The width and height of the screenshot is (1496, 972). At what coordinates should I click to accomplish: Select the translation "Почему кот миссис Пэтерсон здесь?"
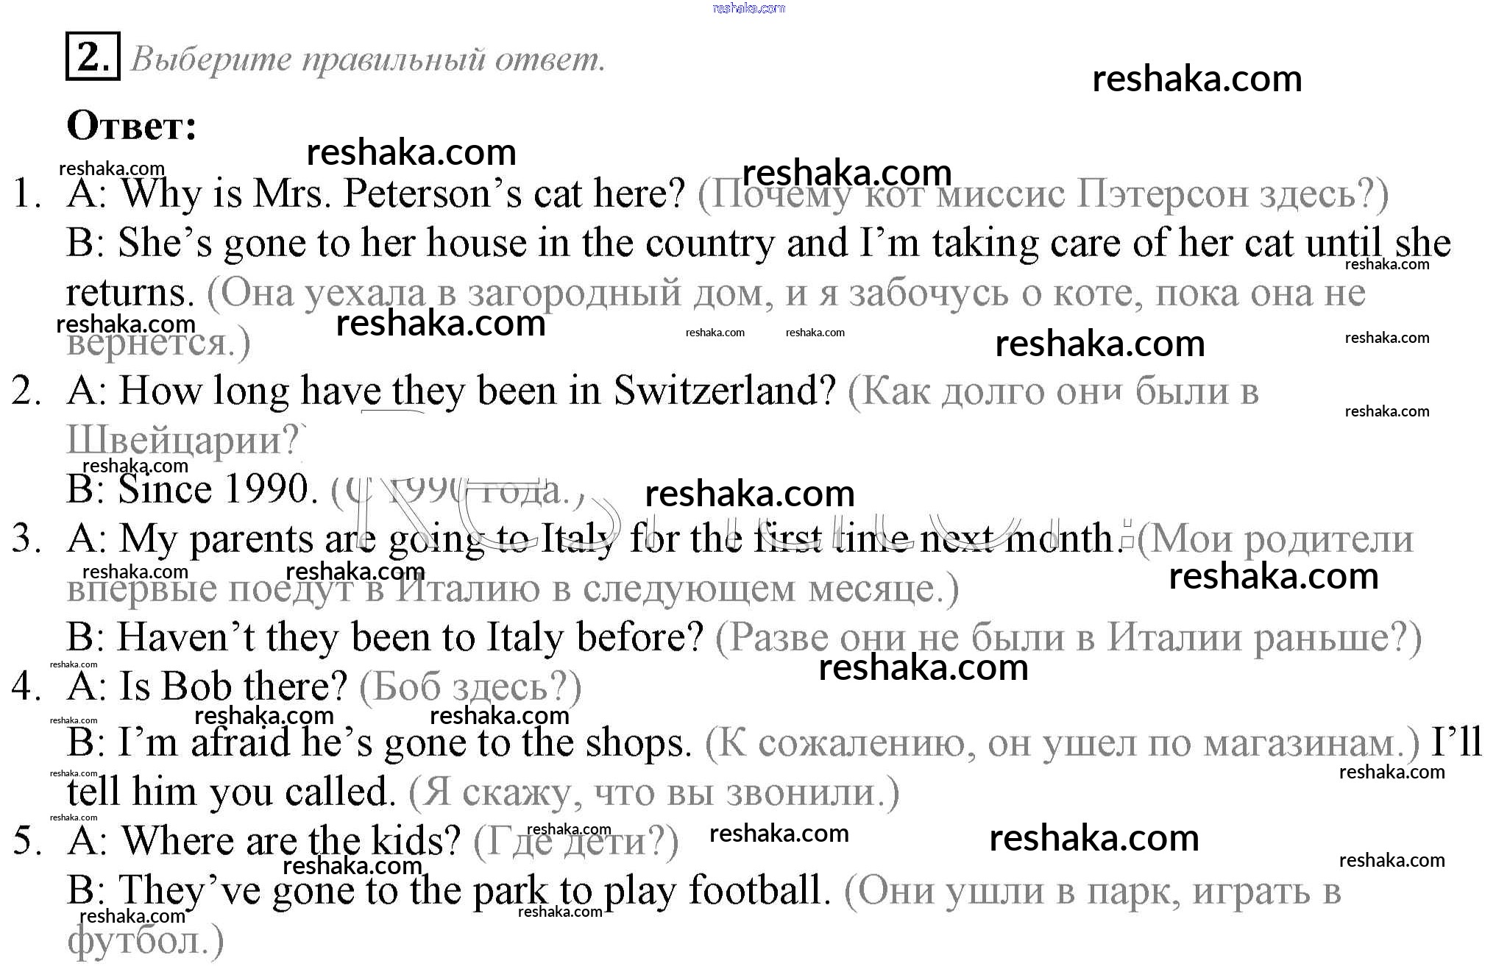point(1043,196)
